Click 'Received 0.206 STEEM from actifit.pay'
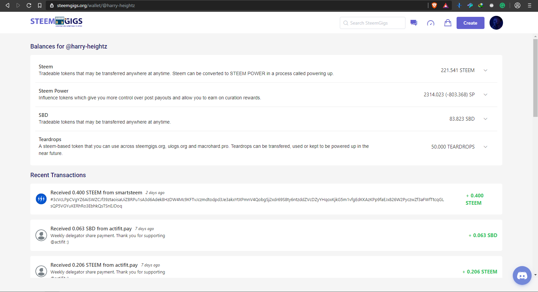Image resolution: width=538 pixels, height=292 pixels. click(94, 265)
